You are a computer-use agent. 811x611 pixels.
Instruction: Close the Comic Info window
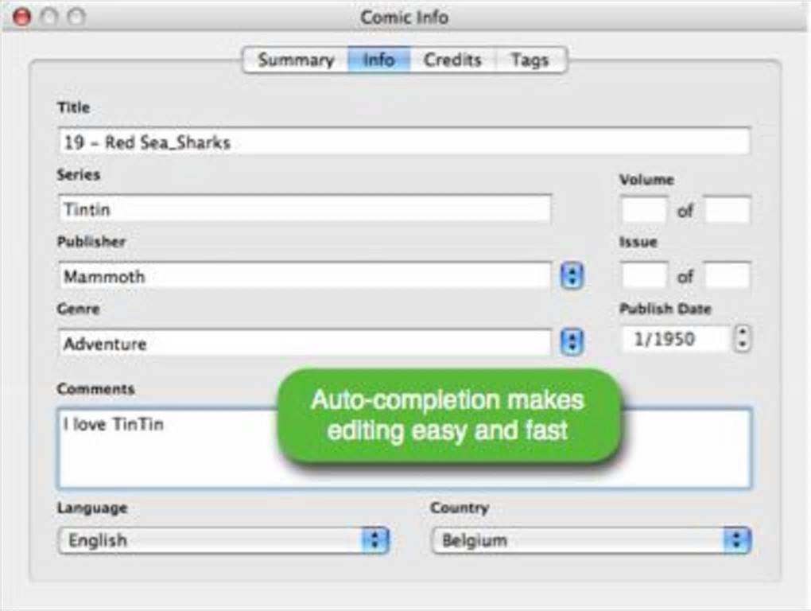pos(22,17)
